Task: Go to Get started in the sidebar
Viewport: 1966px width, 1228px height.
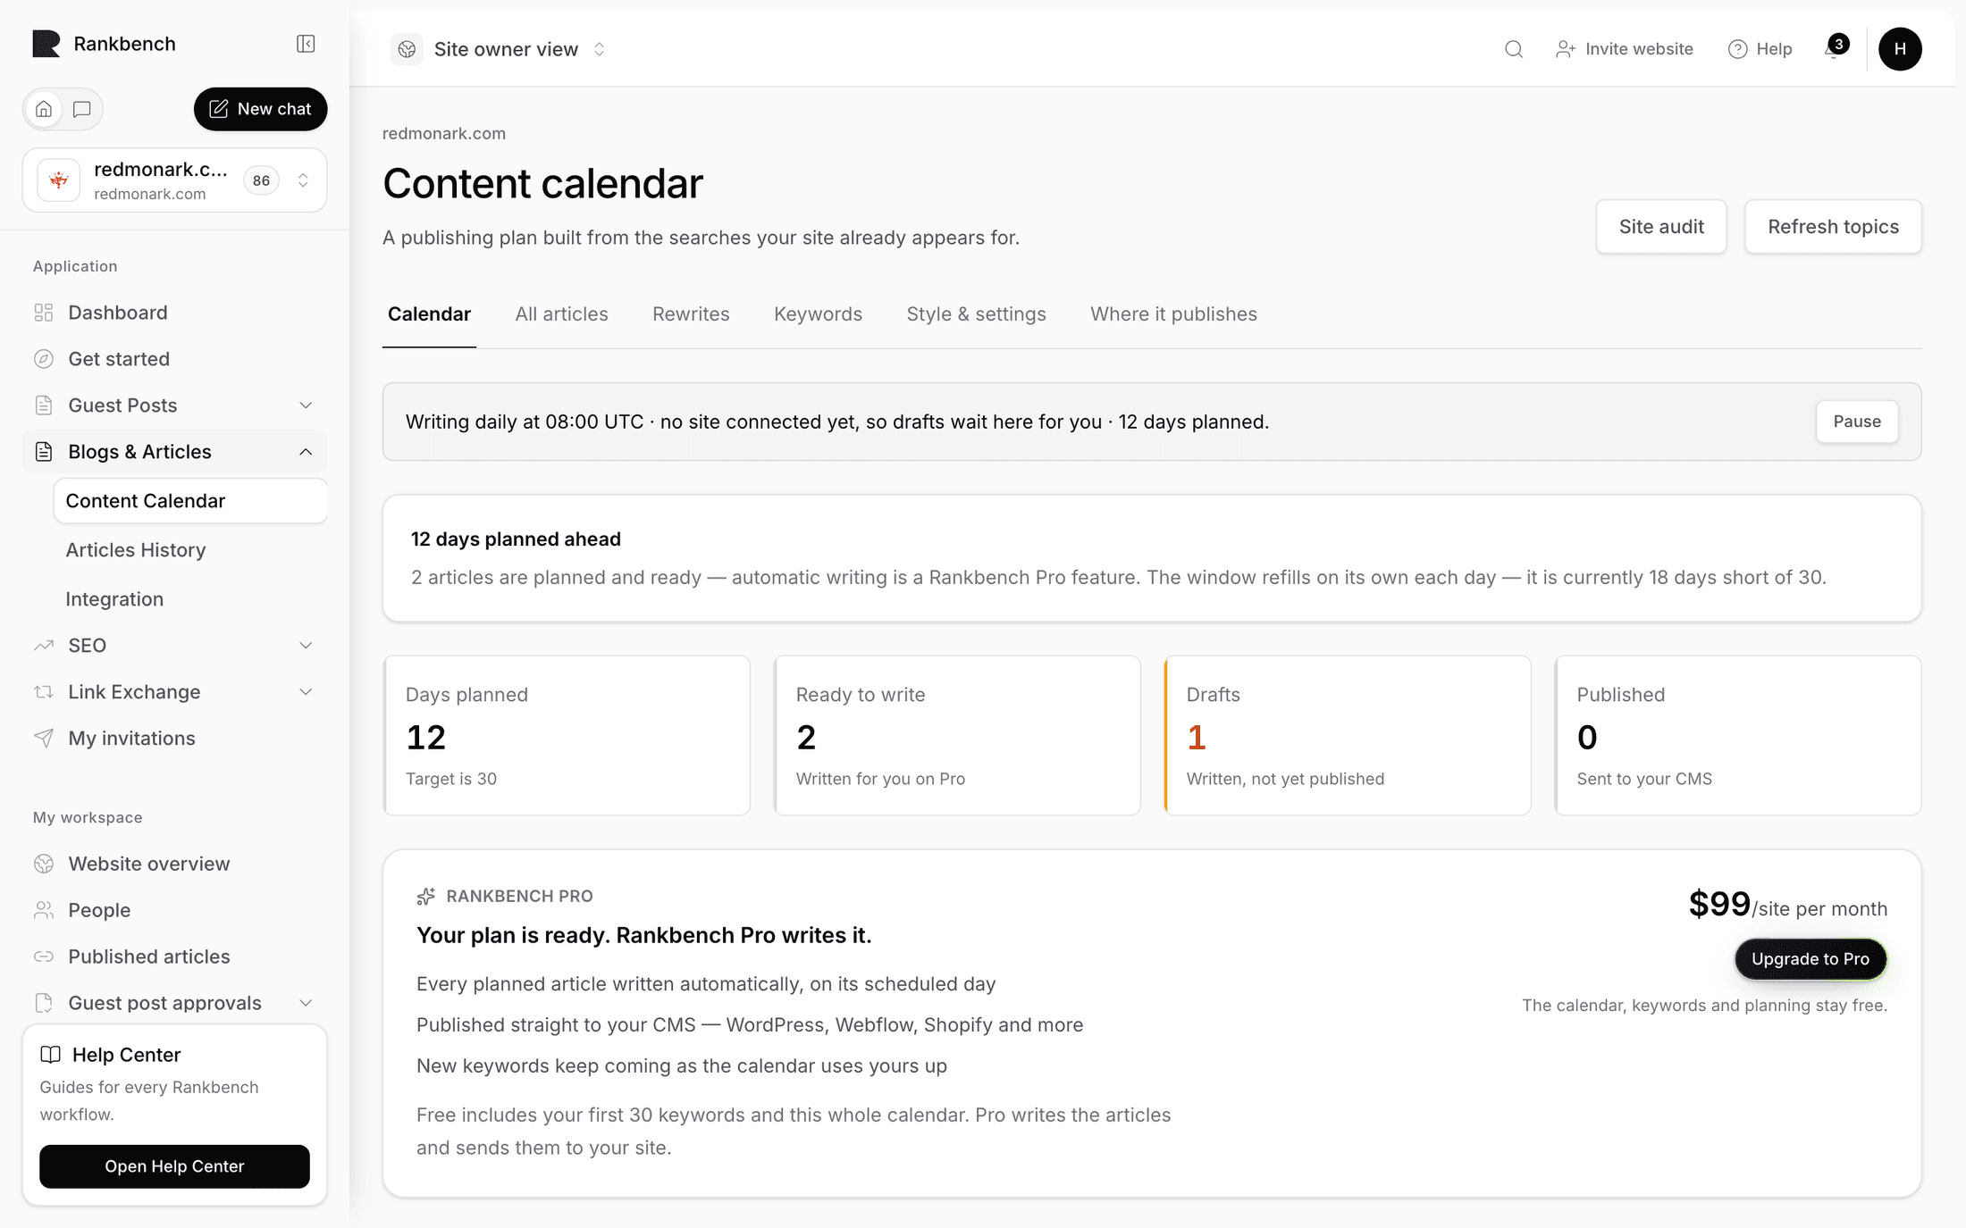Action: coord(174,359)
